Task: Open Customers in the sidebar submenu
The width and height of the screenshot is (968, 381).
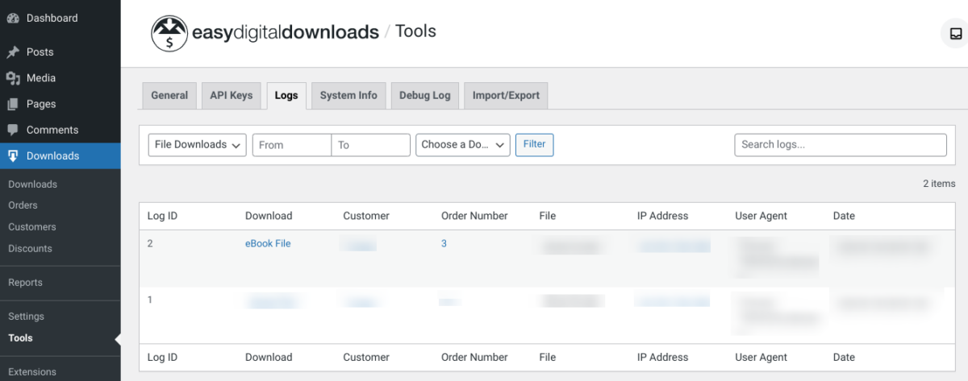Action: tap(32, 227)
